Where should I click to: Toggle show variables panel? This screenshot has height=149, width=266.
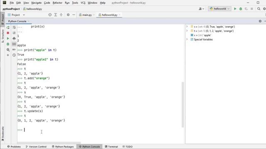pyautogui.click(x=14, y=44)
